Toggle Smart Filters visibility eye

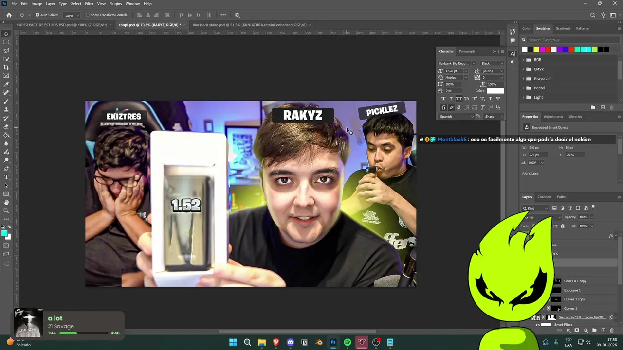[537, 325]
